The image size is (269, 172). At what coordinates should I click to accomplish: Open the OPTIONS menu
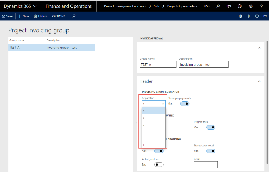(59, 16)
